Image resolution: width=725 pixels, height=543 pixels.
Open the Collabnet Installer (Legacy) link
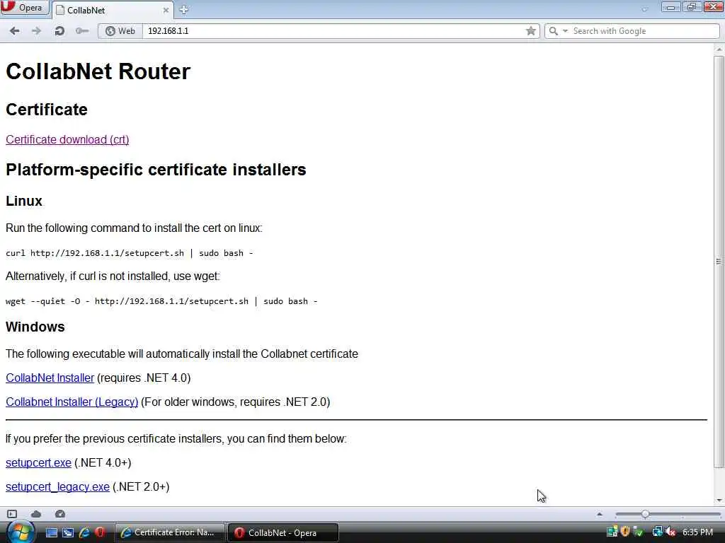(x=72, y=402)
